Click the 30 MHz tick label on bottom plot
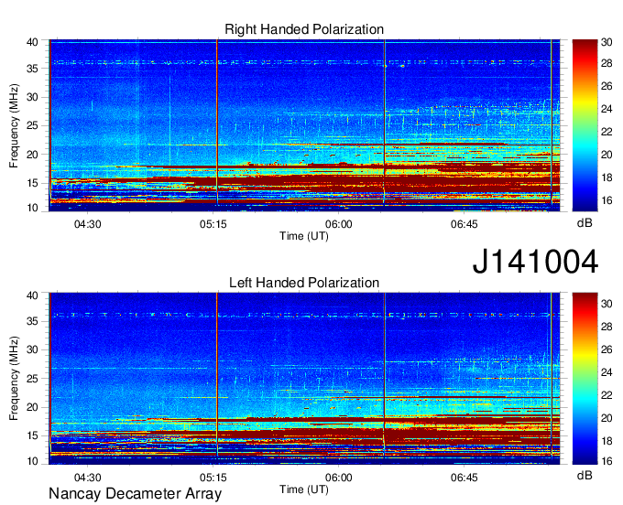Viewport: 623px width, 505px height. click(32, 349)
